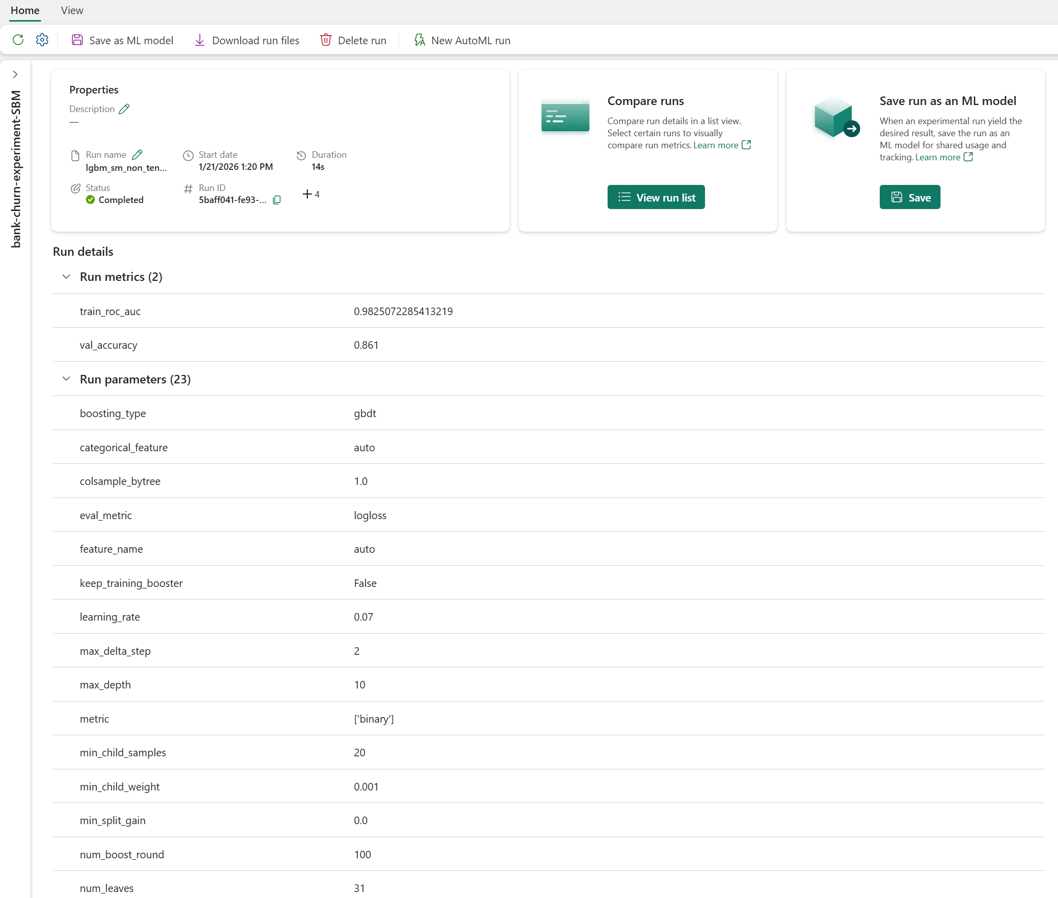Expand the +4 additional properties
Image resolution: width=1058 pixels, height=898 pixels.
click(311, 194)
